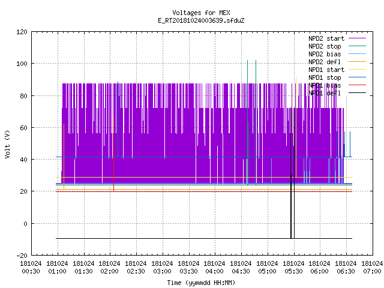Image resolution: width=384 pixels, height=288 pixels.
Task: Click the red spike near 02:05
Action: point(113,154)
